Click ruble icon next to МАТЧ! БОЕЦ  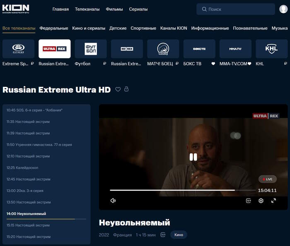(x=177, y=64)
